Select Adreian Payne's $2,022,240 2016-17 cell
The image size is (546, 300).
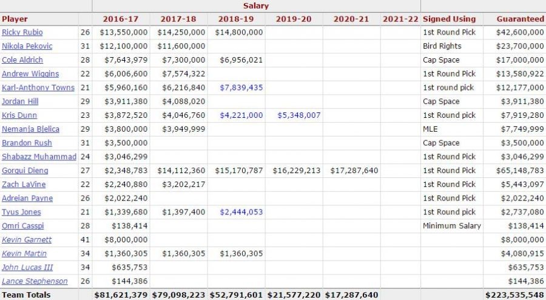126,198
